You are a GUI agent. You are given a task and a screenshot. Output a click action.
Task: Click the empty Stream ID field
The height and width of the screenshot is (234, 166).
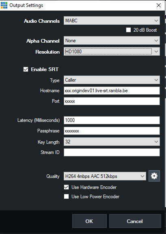pos(112,152)
